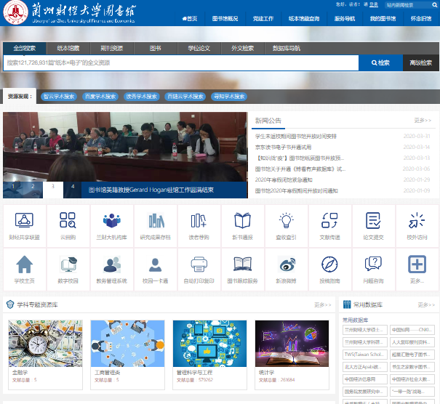Open 新书通报 open-book icon

point(242,221)
